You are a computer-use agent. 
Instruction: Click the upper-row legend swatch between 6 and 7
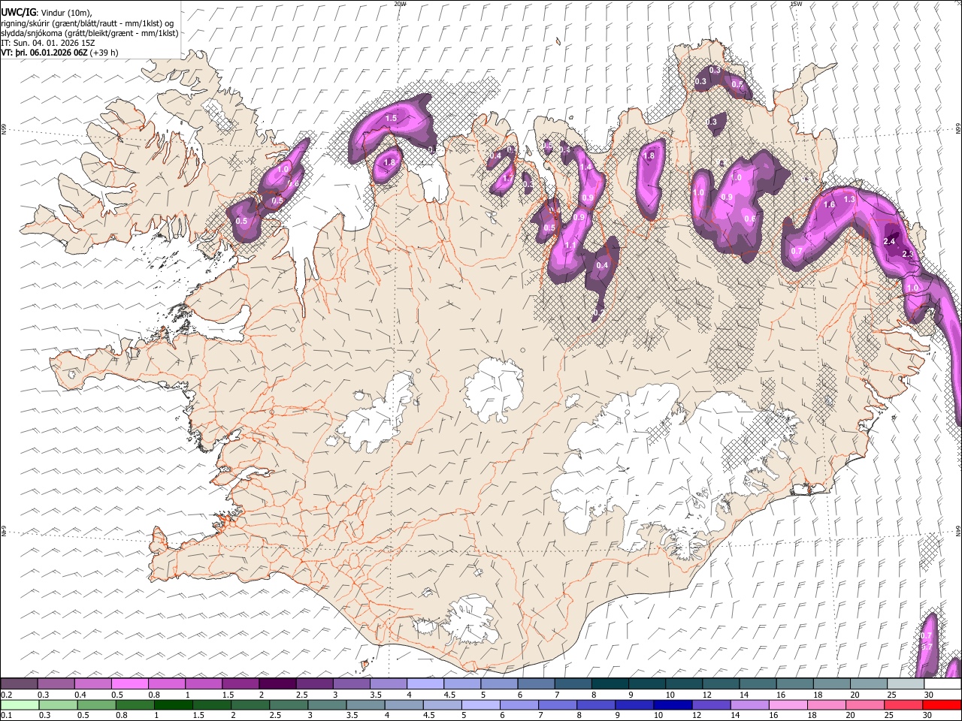coord(536,683)
